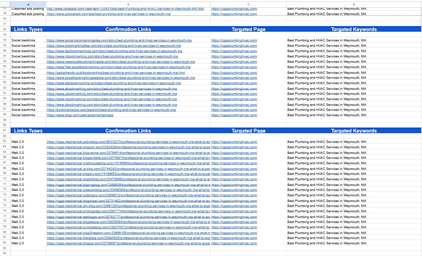Open the newsocialbookmarkingsite.com story link
The image size is (422, 256).
pyautogui.click(x=121, y=62)
